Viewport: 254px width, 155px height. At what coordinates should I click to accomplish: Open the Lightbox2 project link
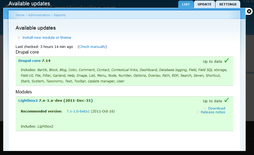click(28, 101)
